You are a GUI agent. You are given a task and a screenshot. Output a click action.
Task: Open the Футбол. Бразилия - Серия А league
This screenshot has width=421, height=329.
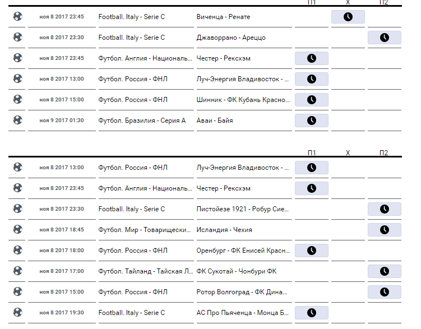pyautogui.click(x=142, y=121)
